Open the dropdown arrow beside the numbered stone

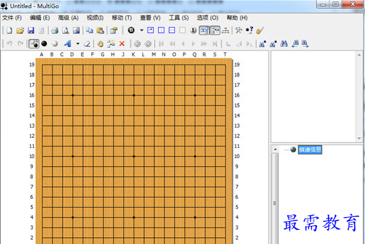pyautogui.click(x=141, y=30)
